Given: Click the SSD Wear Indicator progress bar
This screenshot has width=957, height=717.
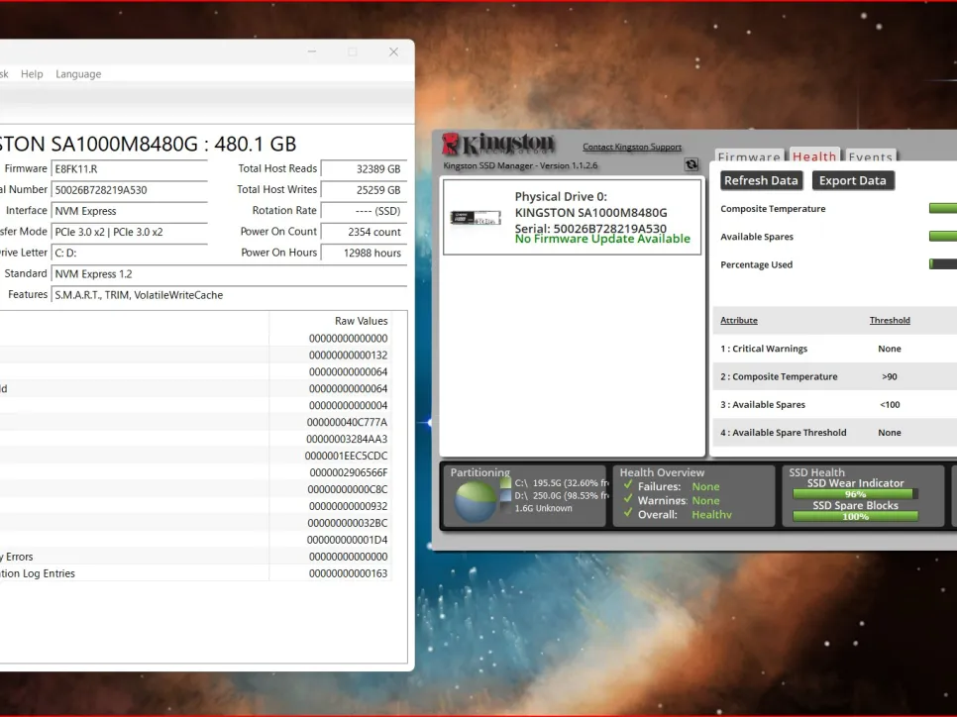Looking at the screenshot, I should pos(854,494).
